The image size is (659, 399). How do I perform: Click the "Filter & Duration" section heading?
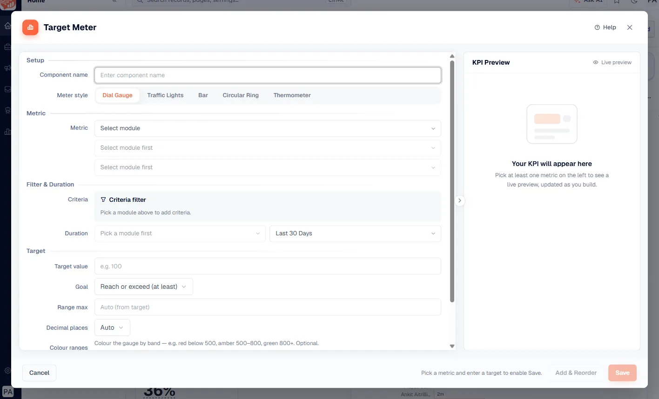[50, 185]
